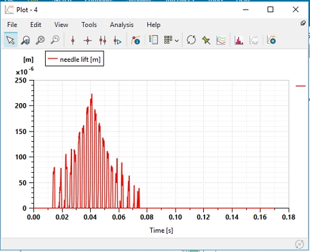Click the greyed-out XY curve icon
The height and width of the screenshot is (252, 310).
pyautogui.click(x=254, y=40)
